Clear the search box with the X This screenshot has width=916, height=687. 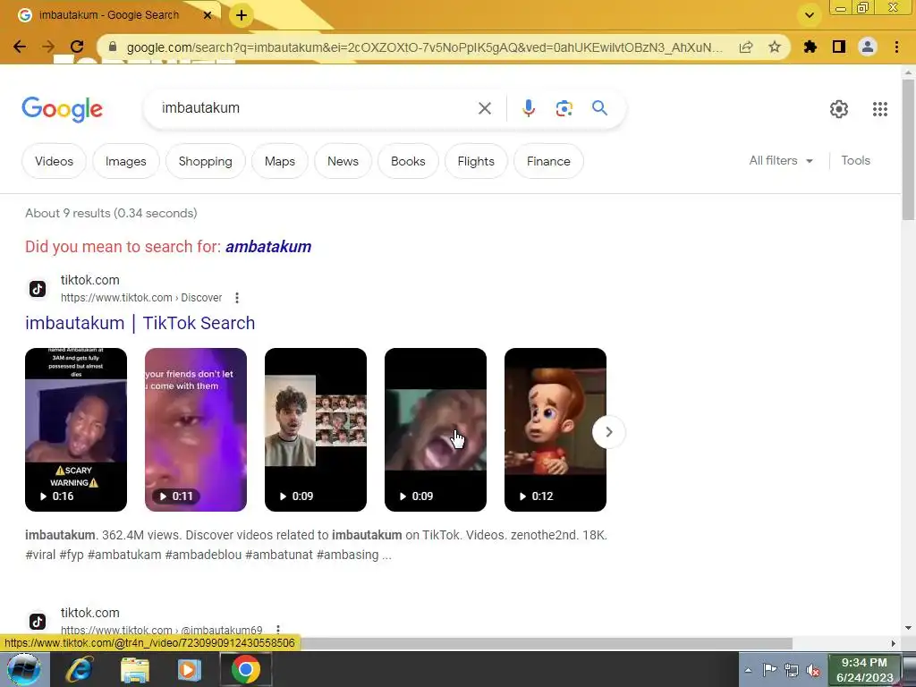point(484,108)
